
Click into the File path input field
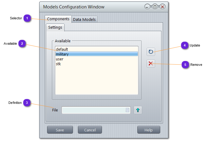[94, 110]
